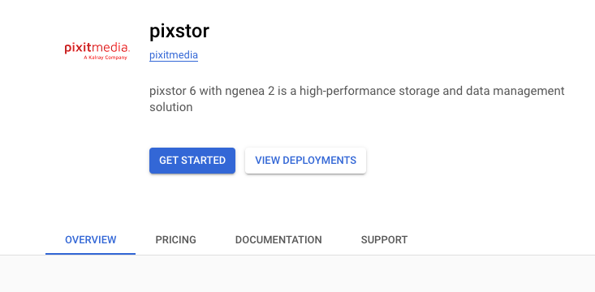Click the pixitmedia company logo
595x292 pixels.
97,51
